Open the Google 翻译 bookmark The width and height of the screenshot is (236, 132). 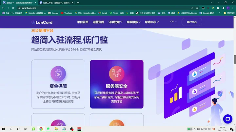(x=206, y=13)
